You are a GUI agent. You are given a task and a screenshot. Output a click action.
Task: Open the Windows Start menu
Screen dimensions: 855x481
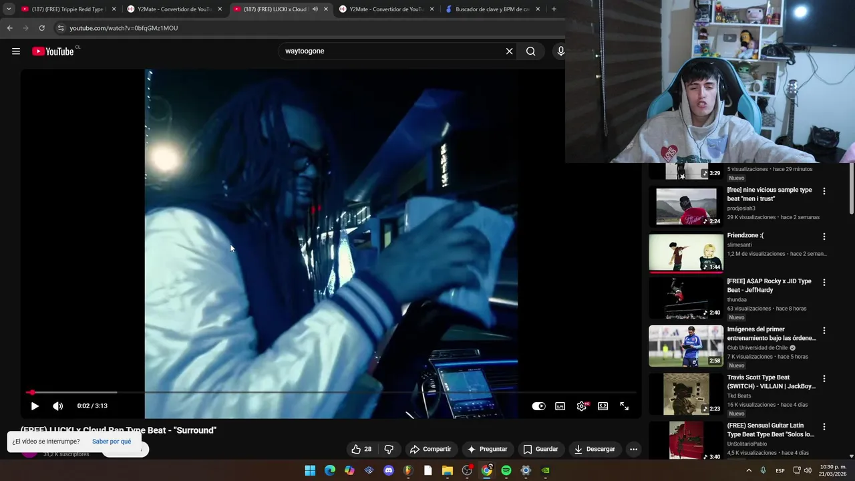(310, 470)
